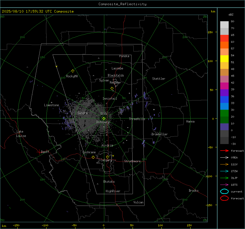The width and height of the screenshot is (245, 229).
Task: Click the Lacombe town label
Action: (117, 68)
